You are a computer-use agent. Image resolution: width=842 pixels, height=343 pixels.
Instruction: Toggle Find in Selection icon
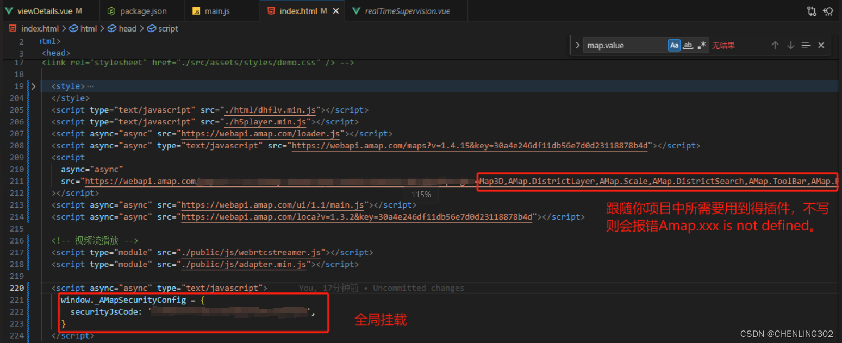click(806, 46)
